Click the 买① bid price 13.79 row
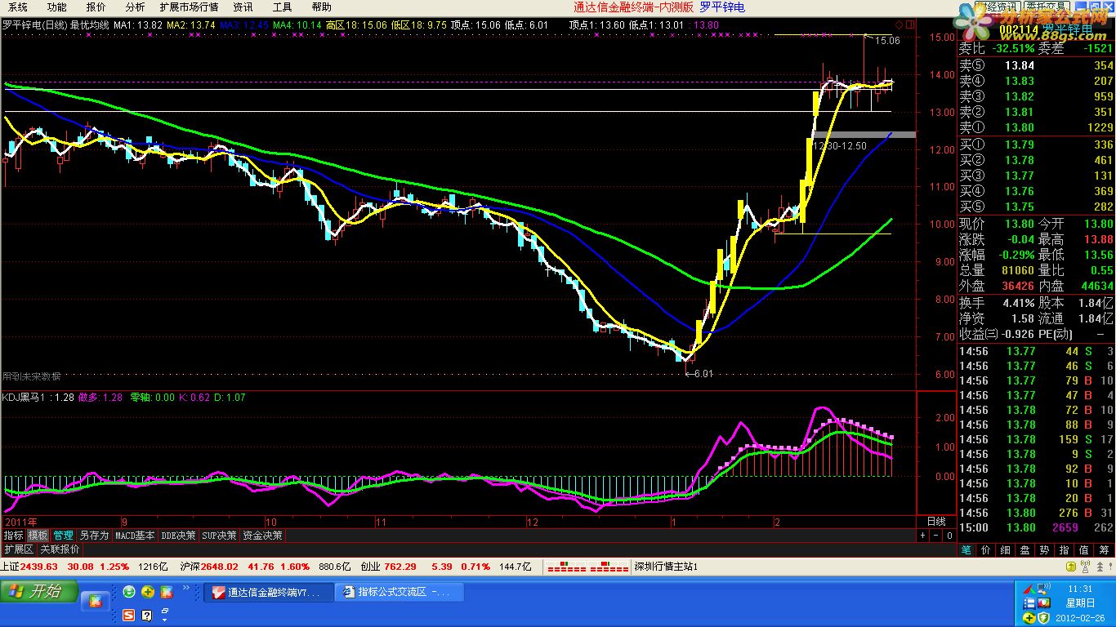1116x627 pixels. (1036, 145)
